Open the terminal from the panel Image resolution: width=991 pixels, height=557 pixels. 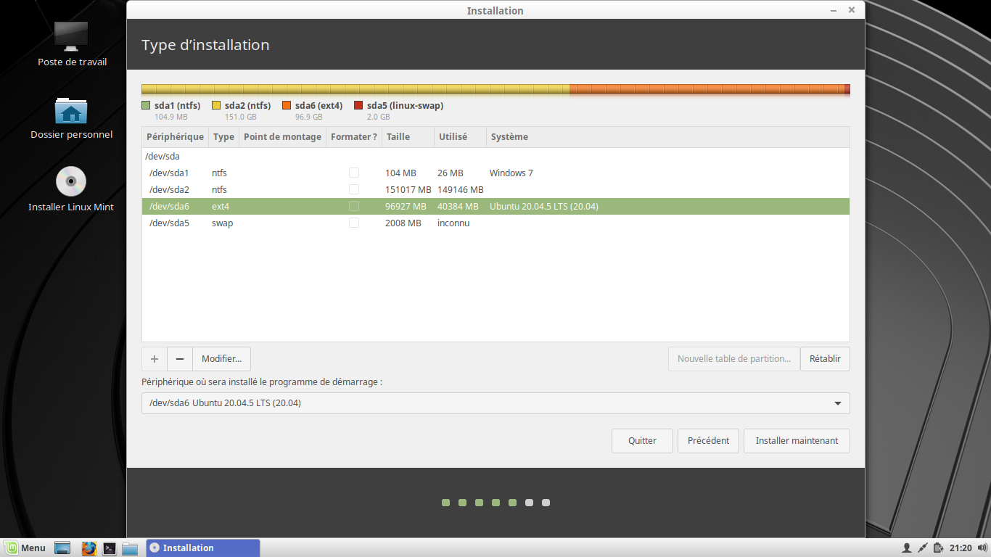110,548
